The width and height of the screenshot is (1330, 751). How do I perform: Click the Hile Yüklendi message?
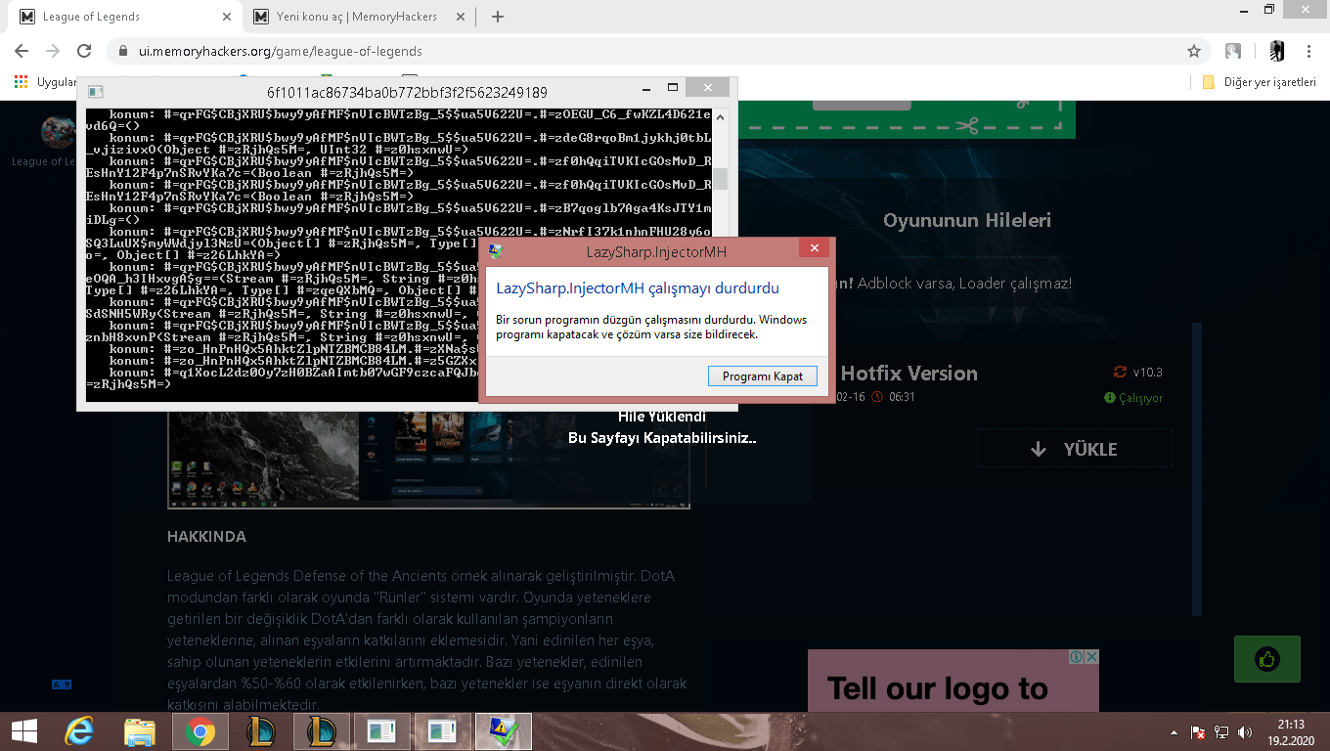pyautogui.click(x=662, y=417)
